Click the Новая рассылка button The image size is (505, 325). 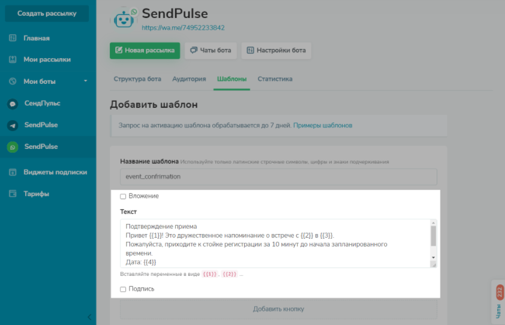pos(145,50)
